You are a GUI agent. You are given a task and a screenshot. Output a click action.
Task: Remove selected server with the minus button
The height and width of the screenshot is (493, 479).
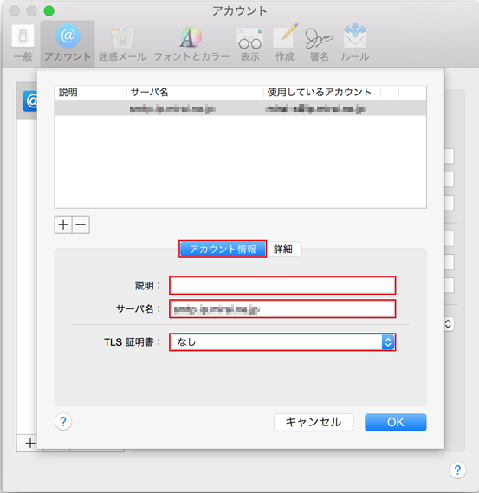click(x=81, y=224)
